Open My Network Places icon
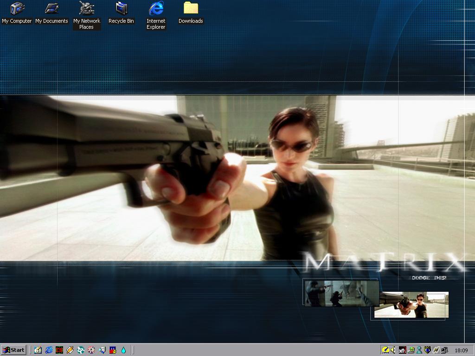This screenshot has width=475, height=356. tap(86, 8)
